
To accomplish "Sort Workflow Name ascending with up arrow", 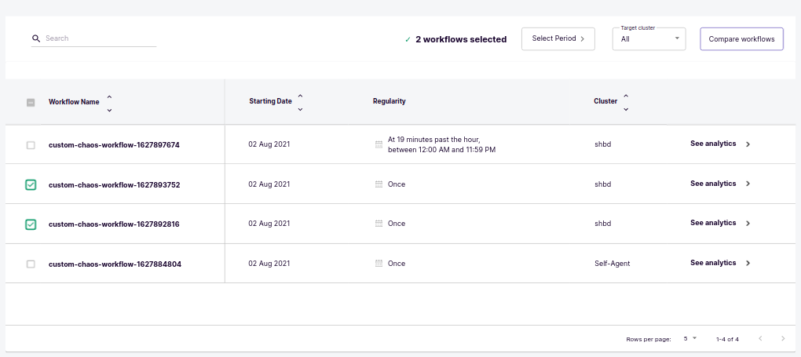I will pos(109,97).
